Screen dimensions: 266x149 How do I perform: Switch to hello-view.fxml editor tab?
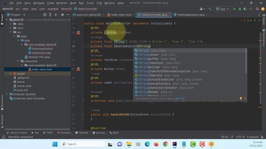tap(121, 15)
